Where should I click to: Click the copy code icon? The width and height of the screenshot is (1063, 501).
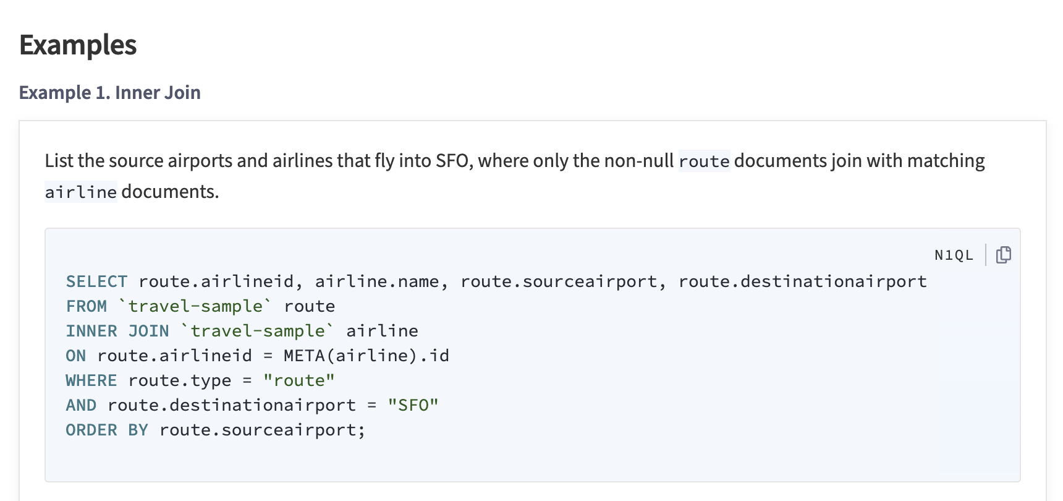(1003, 254)
